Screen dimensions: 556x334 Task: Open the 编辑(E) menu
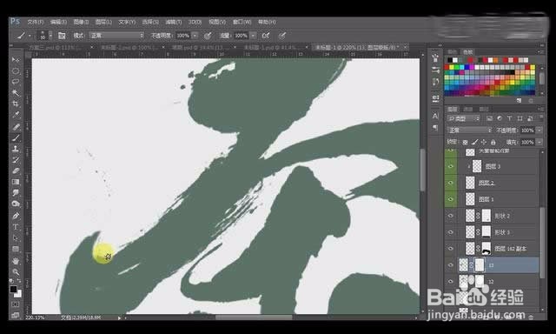coord(58,22)
